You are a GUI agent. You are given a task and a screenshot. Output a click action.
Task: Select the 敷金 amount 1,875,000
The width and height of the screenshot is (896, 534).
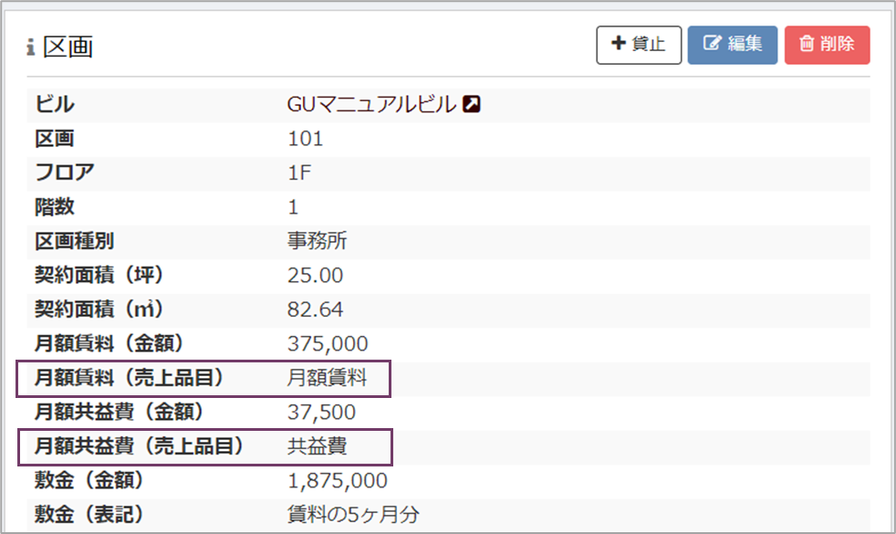pyautogui.click(x=338, y=481)
